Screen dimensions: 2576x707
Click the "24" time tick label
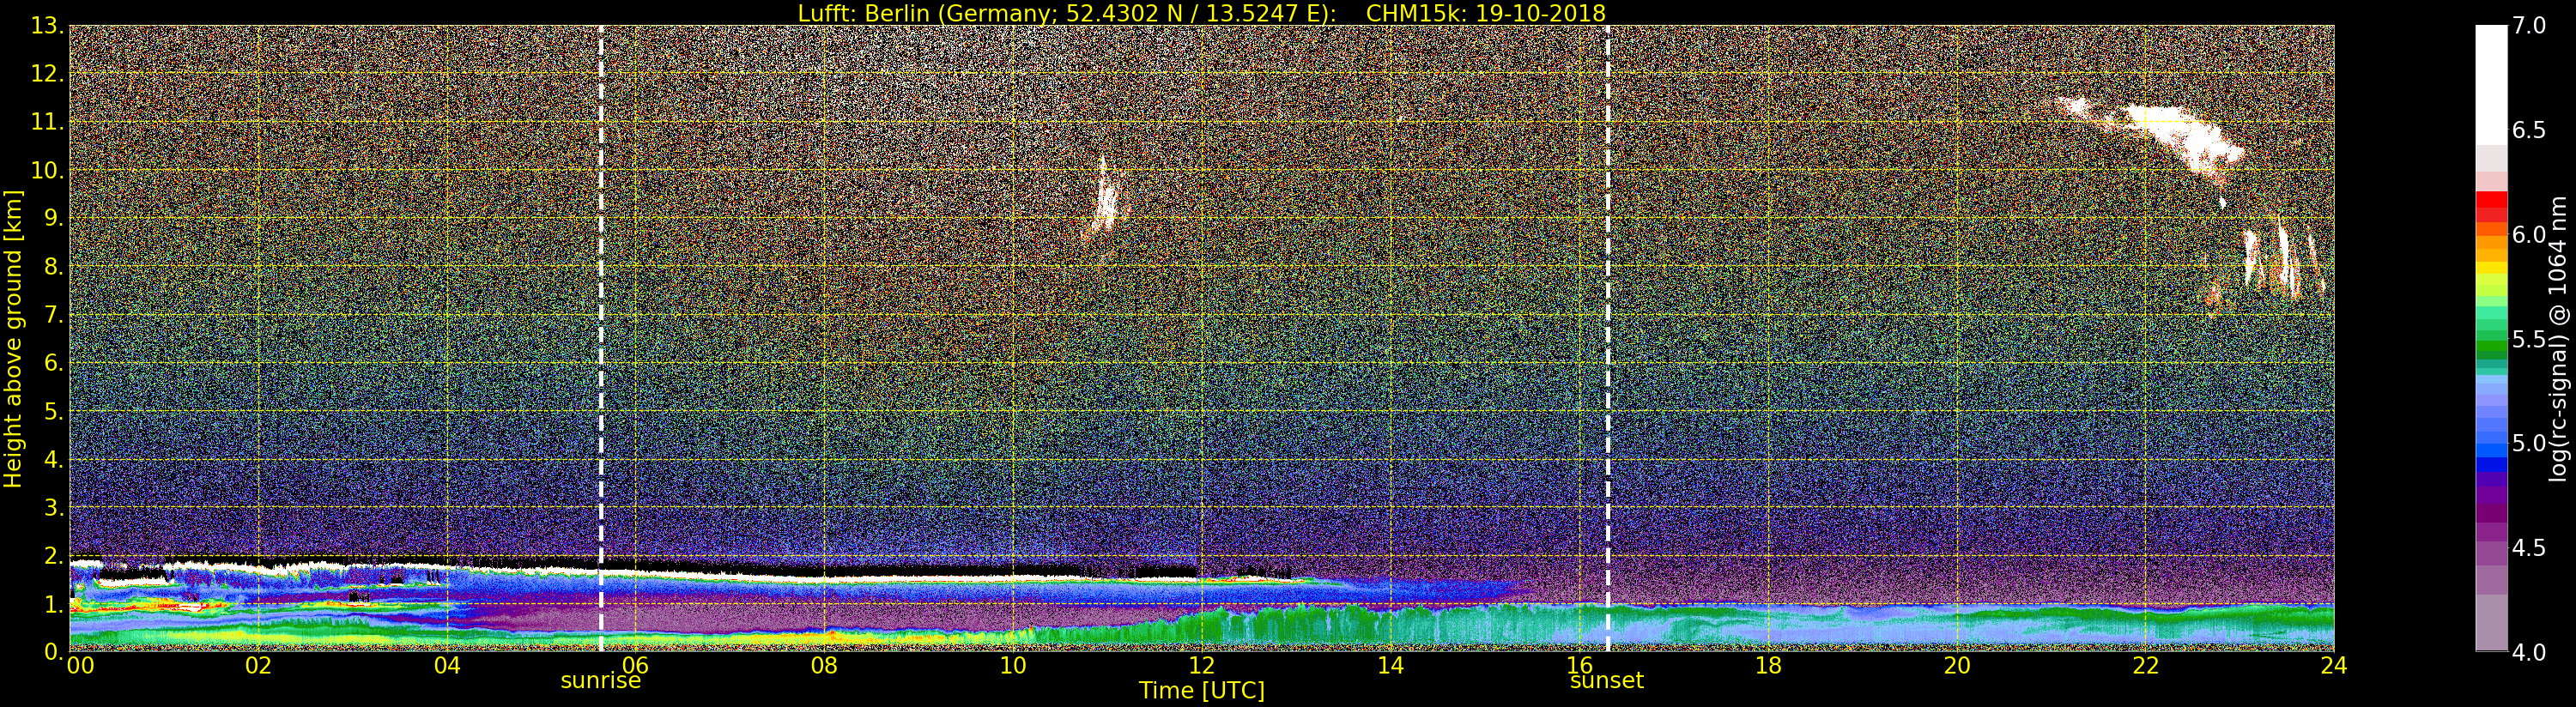2334,666
